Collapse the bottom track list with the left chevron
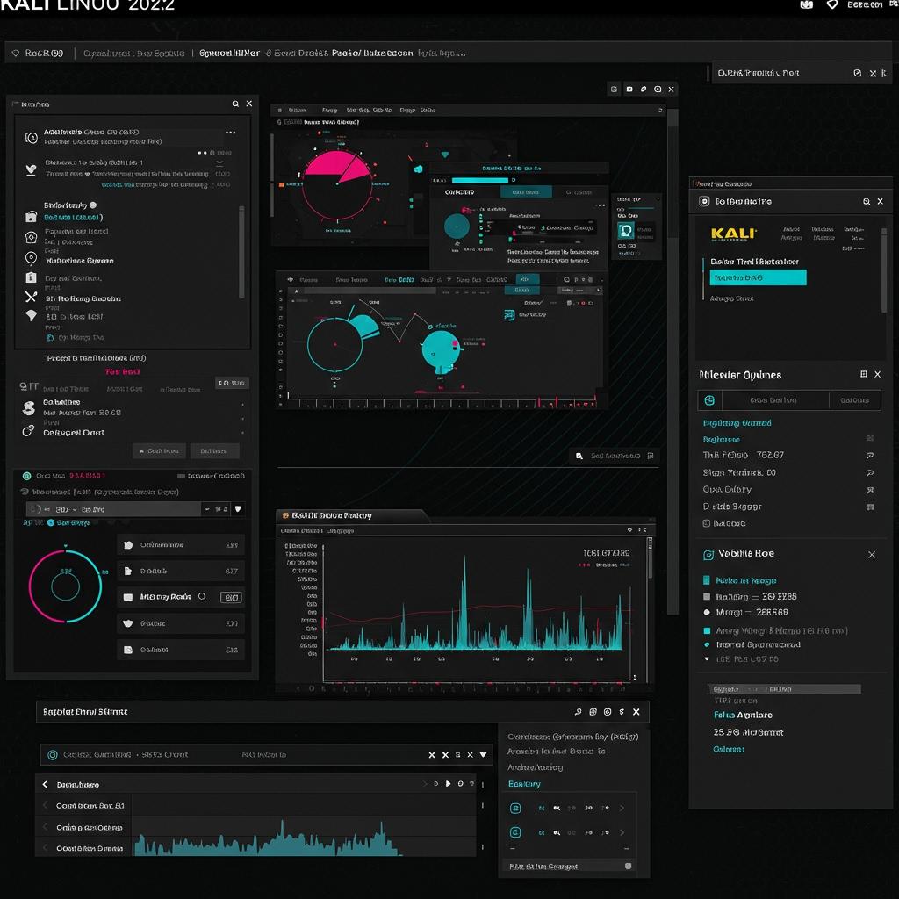 (46, 784)
